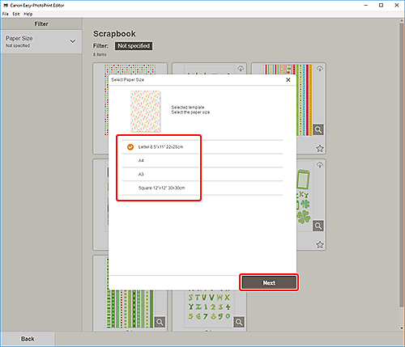Viewport: 405px width, 347px height.
Task: Click the selected template preview thumbnail
Action: (x=146, y=111)
